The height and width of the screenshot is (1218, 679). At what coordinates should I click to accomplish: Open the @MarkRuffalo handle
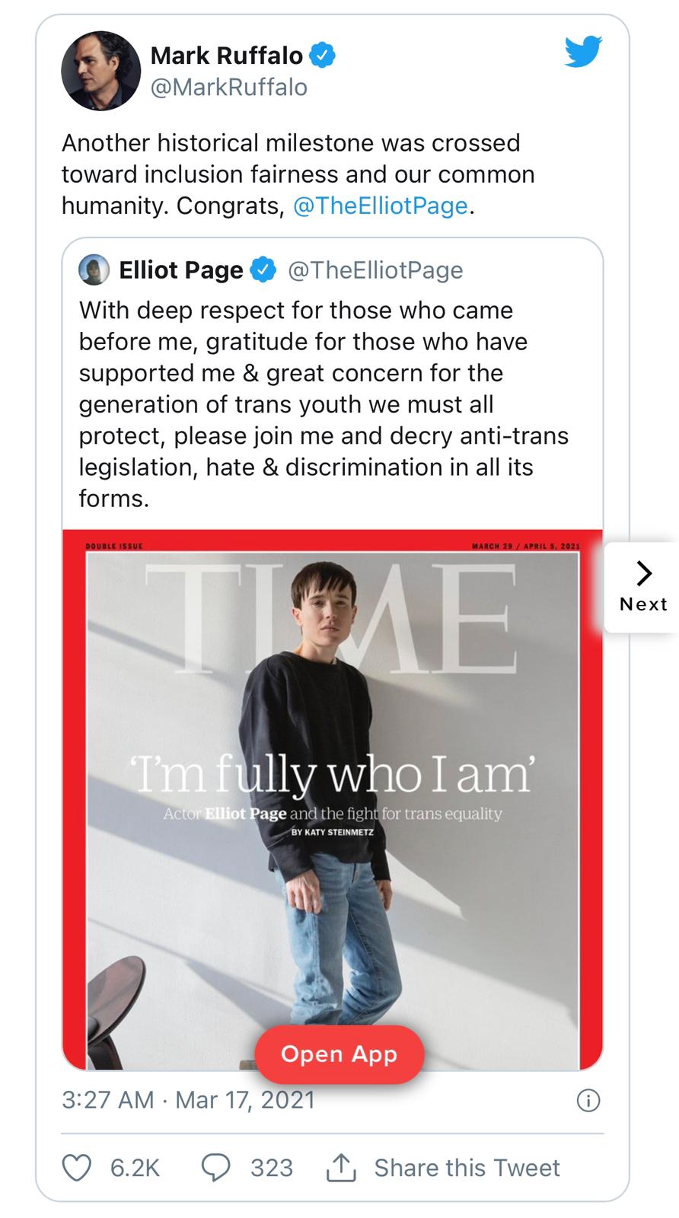pyautogui.click(x=229, y=88)
